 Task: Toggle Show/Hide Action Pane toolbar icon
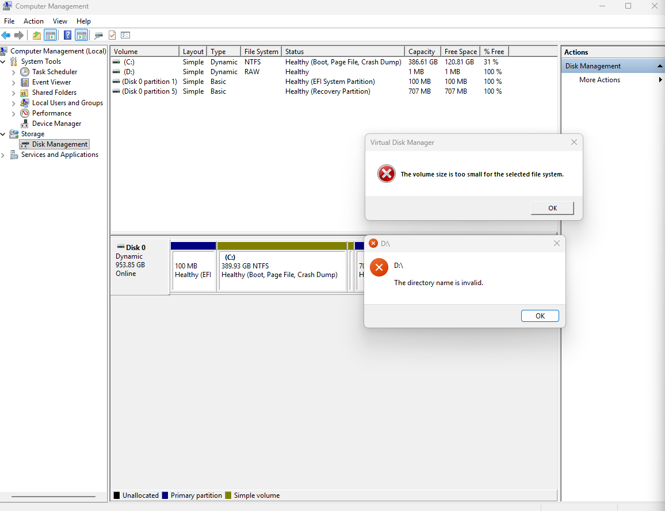point(82,35)
